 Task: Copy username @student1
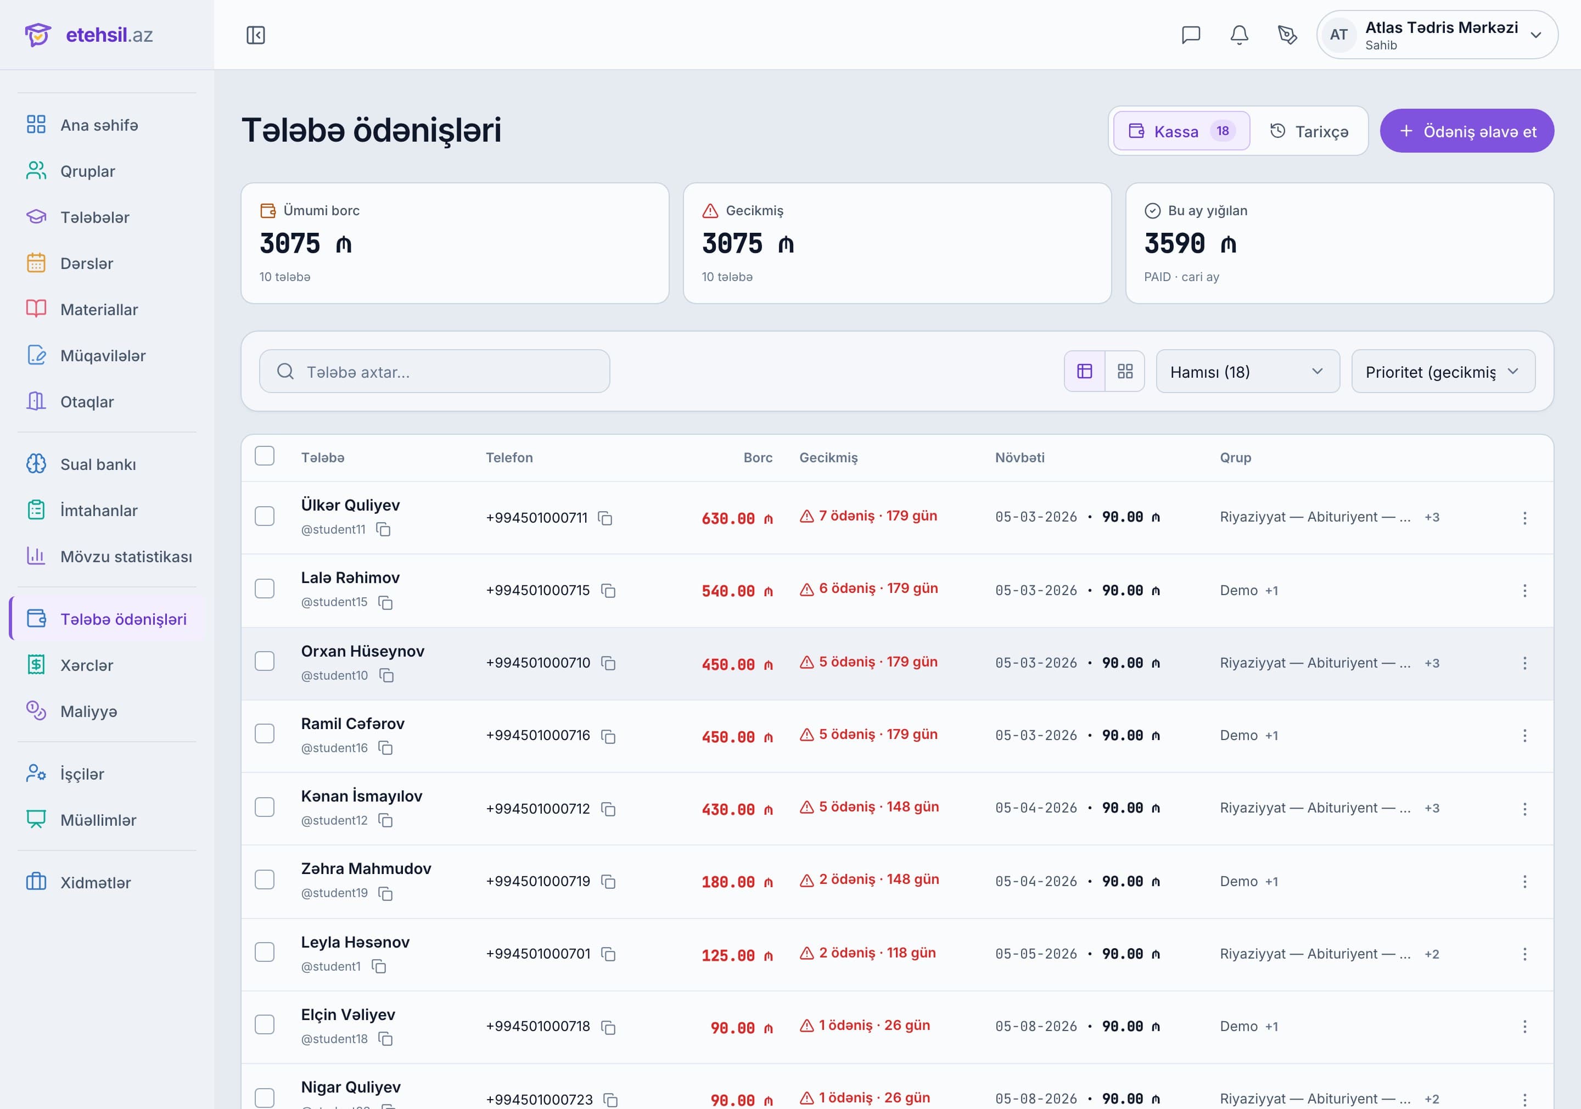(x=379, y=966)
